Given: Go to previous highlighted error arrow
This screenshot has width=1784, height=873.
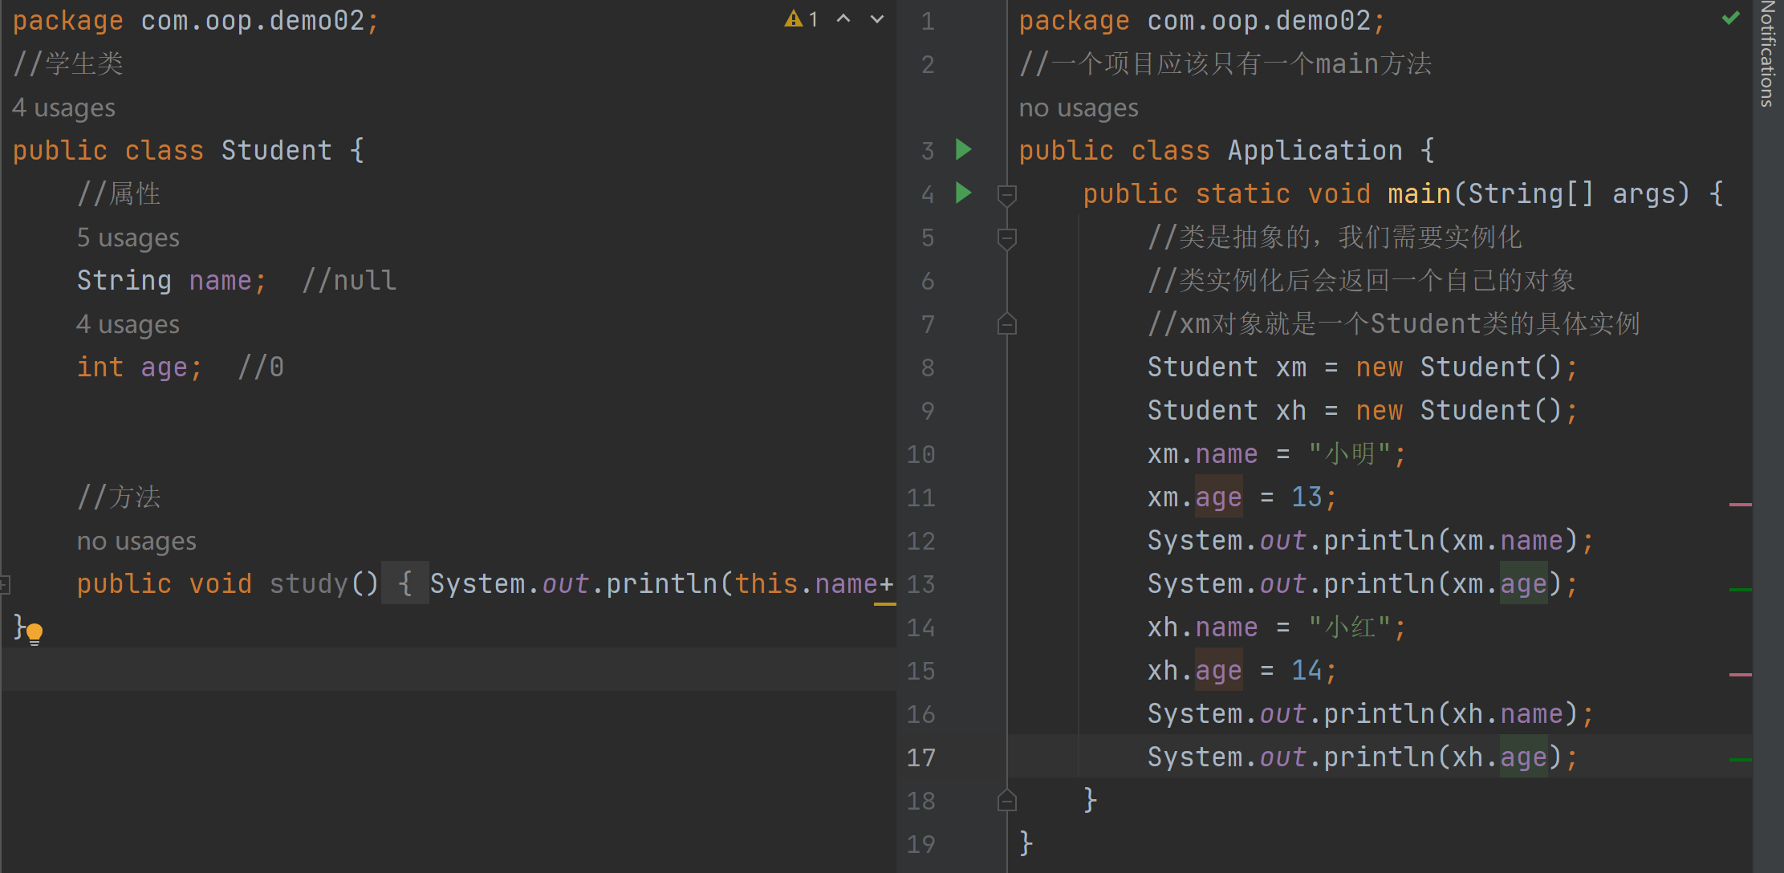Looking at the screenshot, I should (x=843, y=19).
